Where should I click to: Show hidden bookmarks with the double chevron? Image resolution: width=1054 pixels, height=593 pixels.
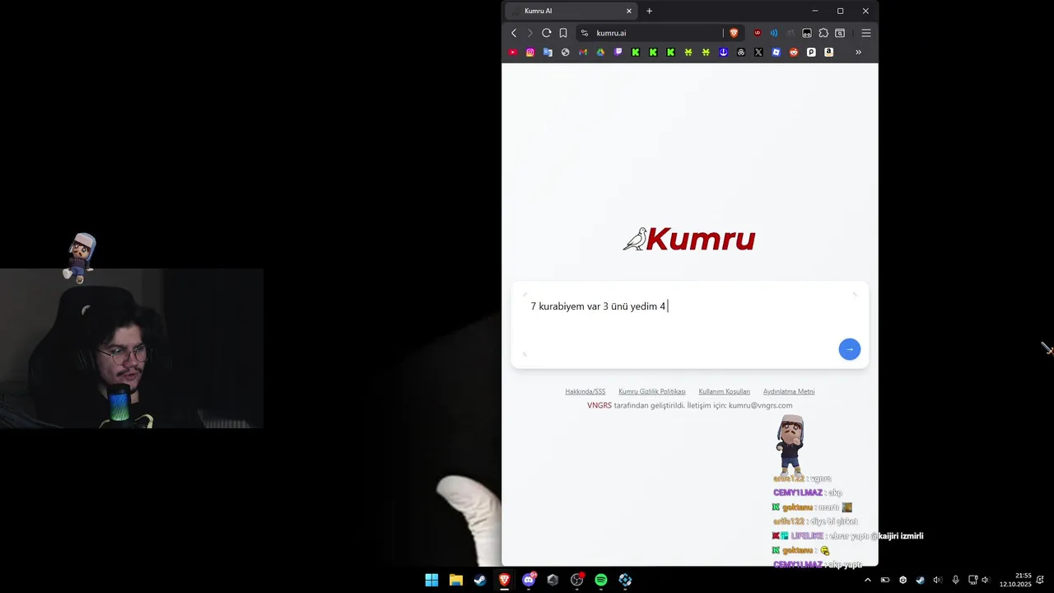tap(858, 52)
